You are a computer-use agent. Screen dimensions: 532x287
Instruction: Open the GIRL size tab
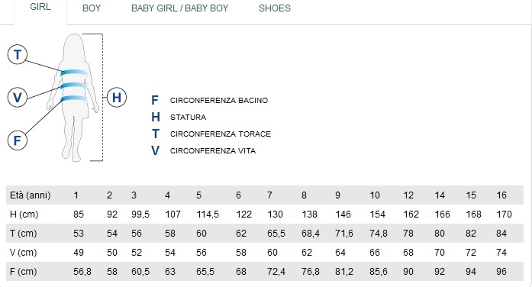click(40, 7)
